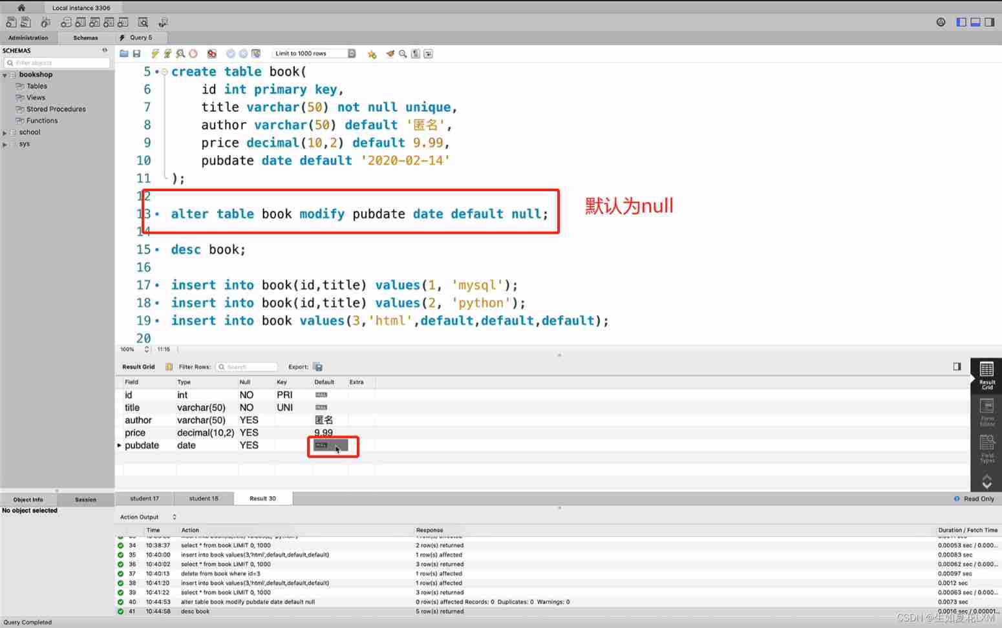Create new schema toolbar icon
This screenshot has width=1002, height=628.
tap(66, 23)
